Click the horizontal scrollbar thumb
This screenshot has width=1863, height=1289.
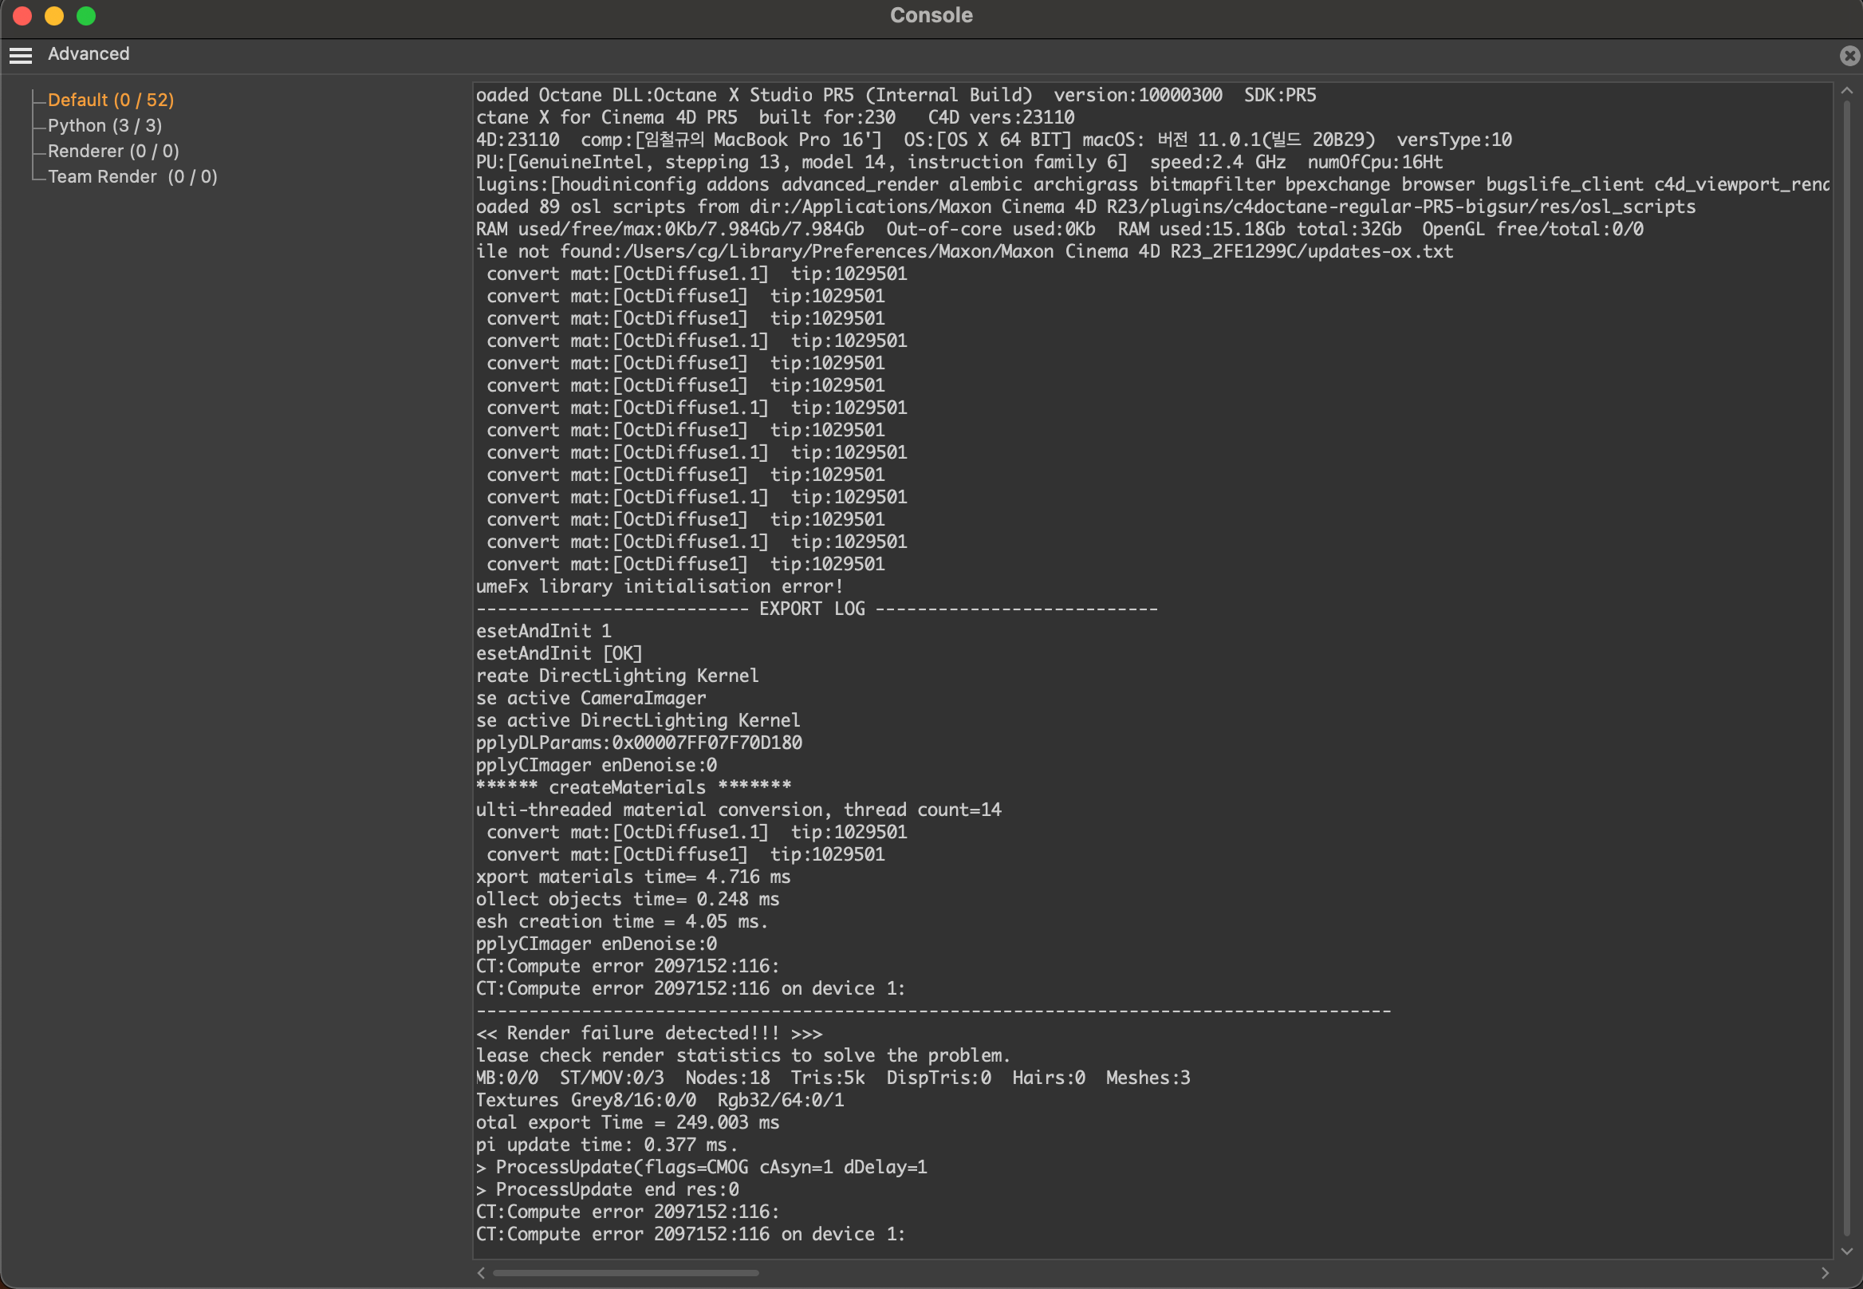tap(626, 1273)
